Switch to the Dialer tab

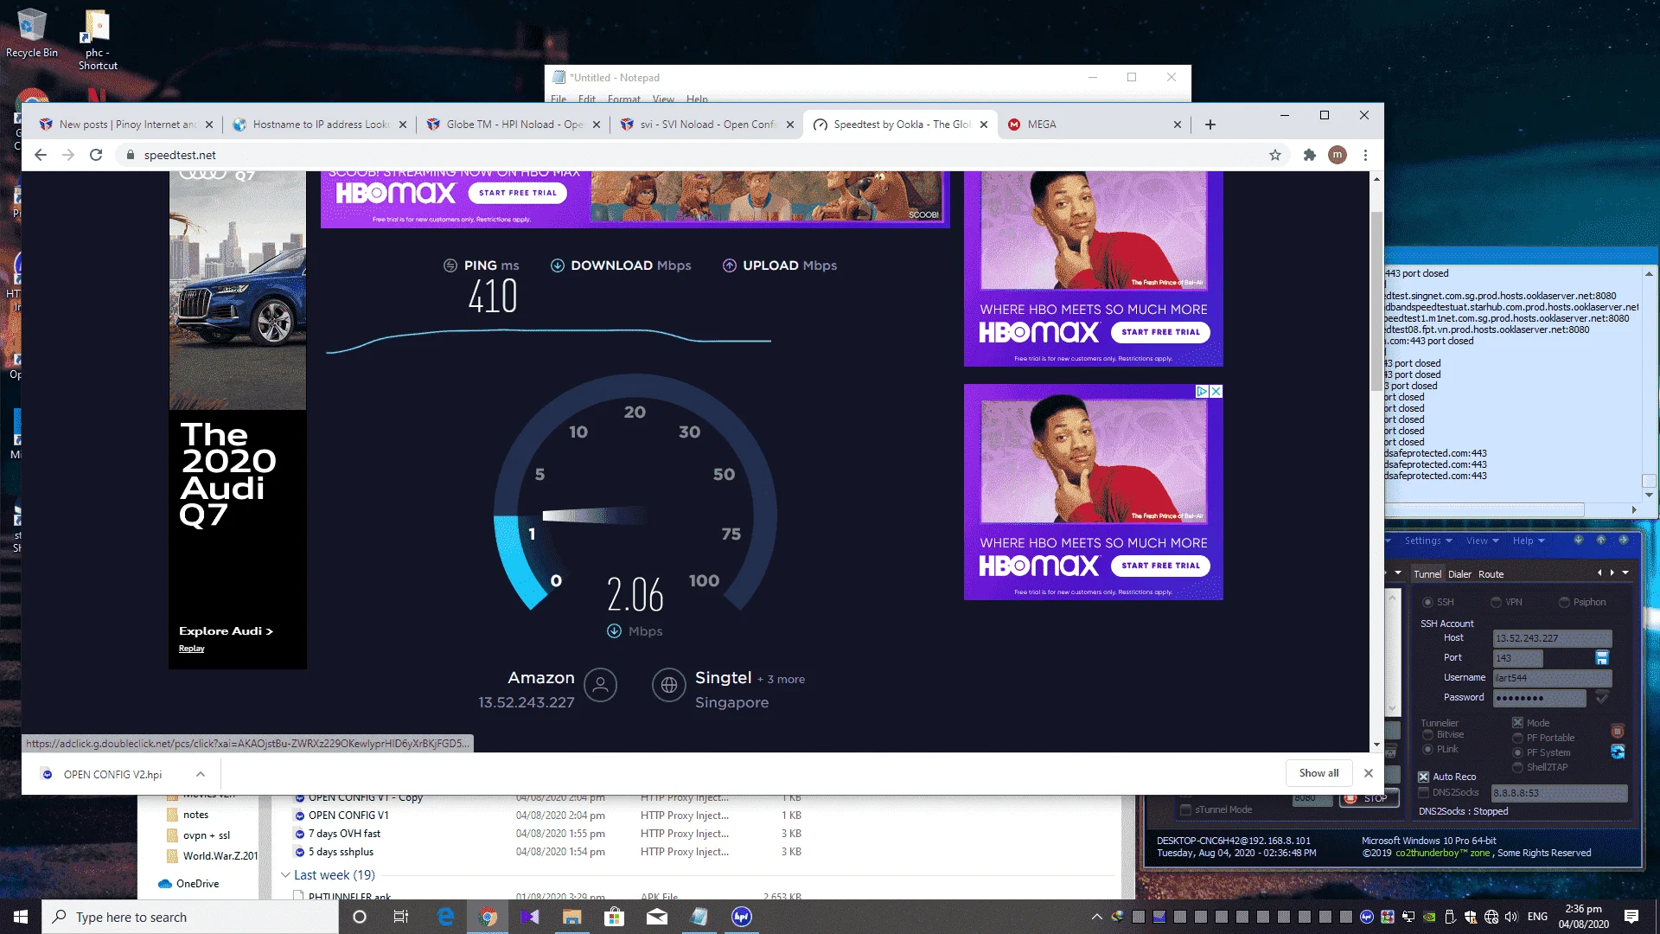pos(1459,574)
